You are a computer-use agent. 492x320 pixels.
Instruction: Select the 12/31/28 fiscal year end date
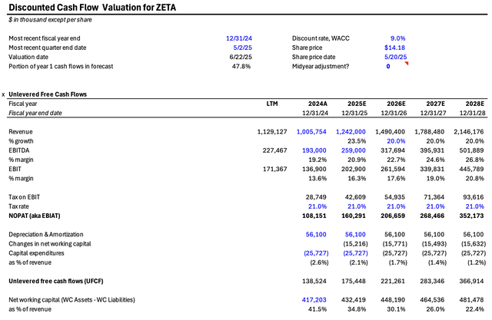coord(472,113)
